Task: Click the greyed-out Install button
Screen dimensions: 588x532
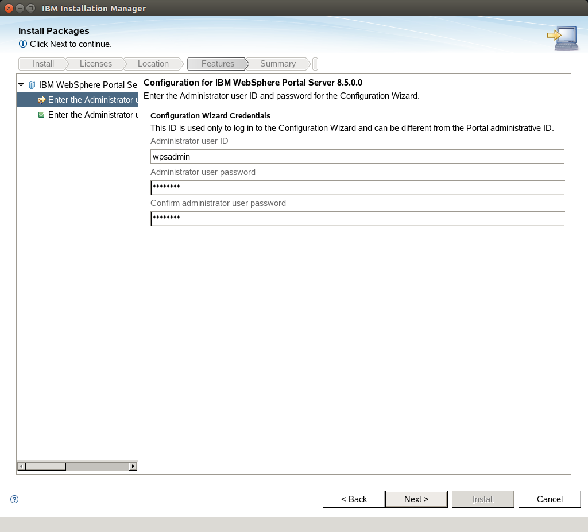Action: pos(483,499)
